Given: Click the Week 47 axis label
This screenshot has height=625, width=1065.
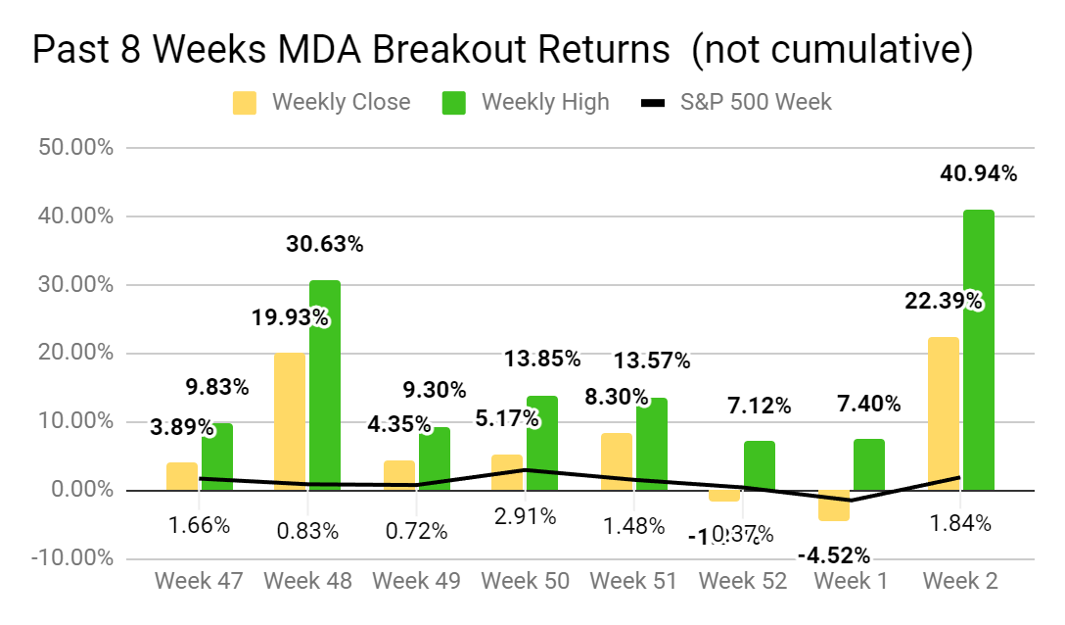Looking at the screenshot, I should pos(200,580).
